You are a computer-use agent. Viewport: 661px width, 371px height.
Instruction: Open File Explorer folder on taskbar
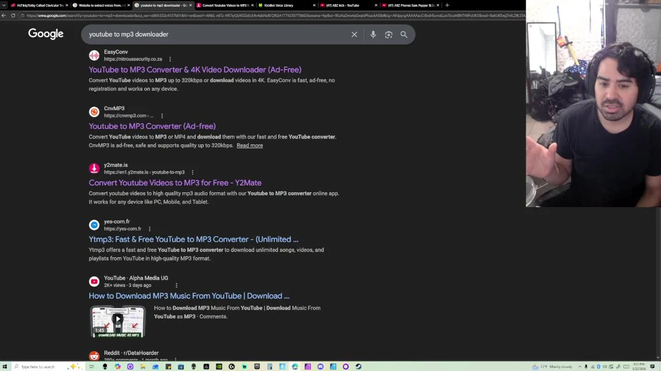[143, 366]
